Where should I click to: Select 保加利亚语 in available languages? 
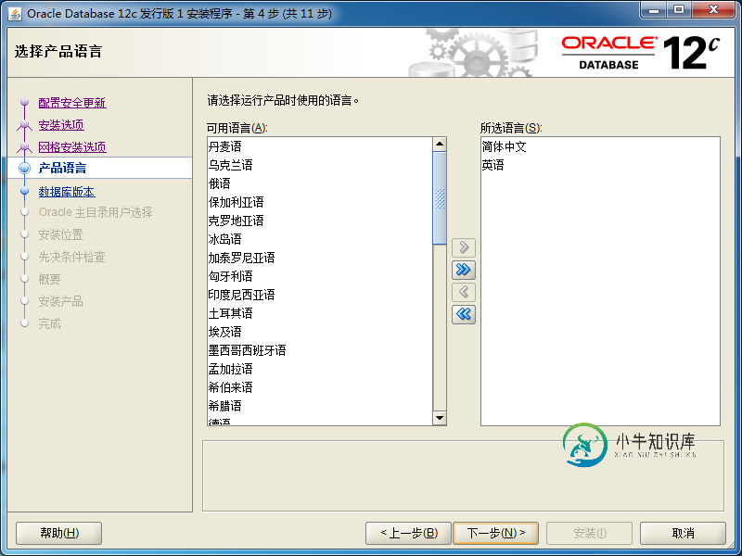point(320,202)
